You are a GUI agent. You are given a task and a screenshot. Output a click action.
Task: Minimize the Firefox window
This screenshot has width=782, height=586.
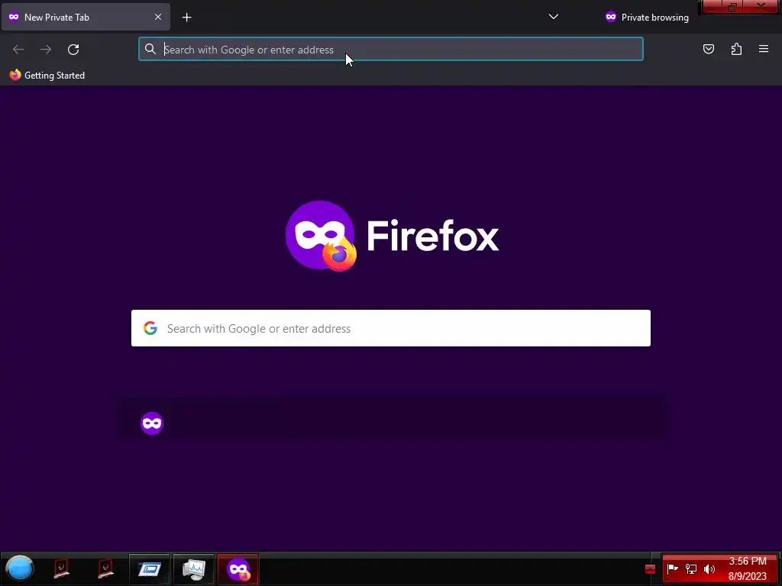[x=713, y=7]
